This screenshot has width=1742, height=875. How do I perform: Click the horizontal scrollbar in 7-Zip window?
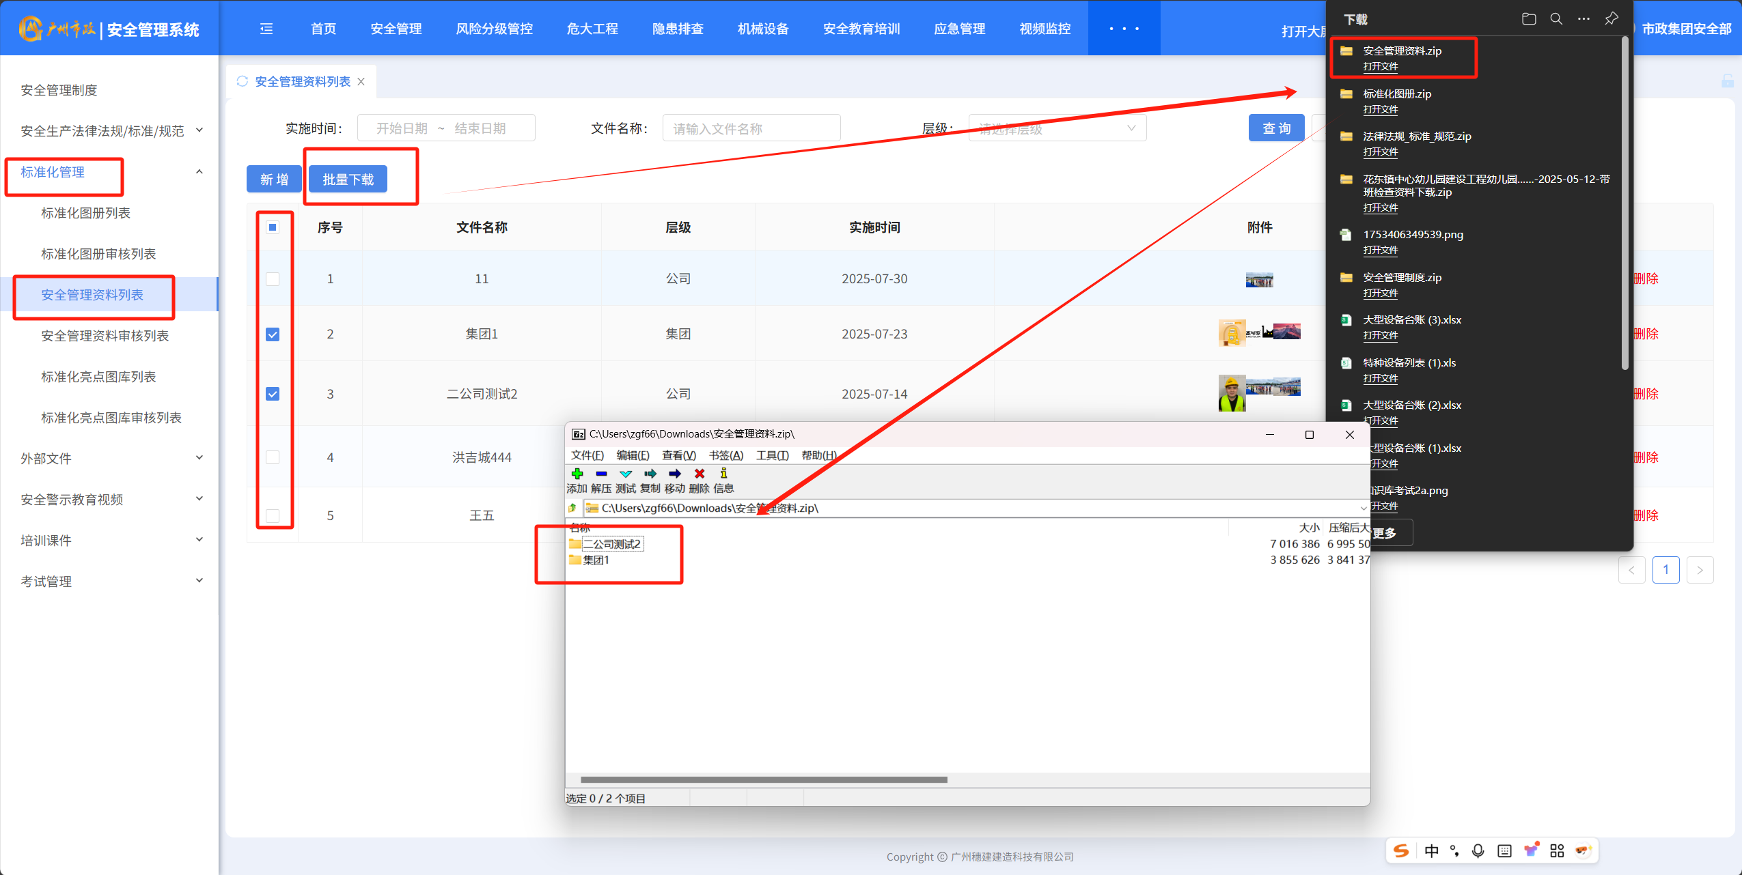763,779
